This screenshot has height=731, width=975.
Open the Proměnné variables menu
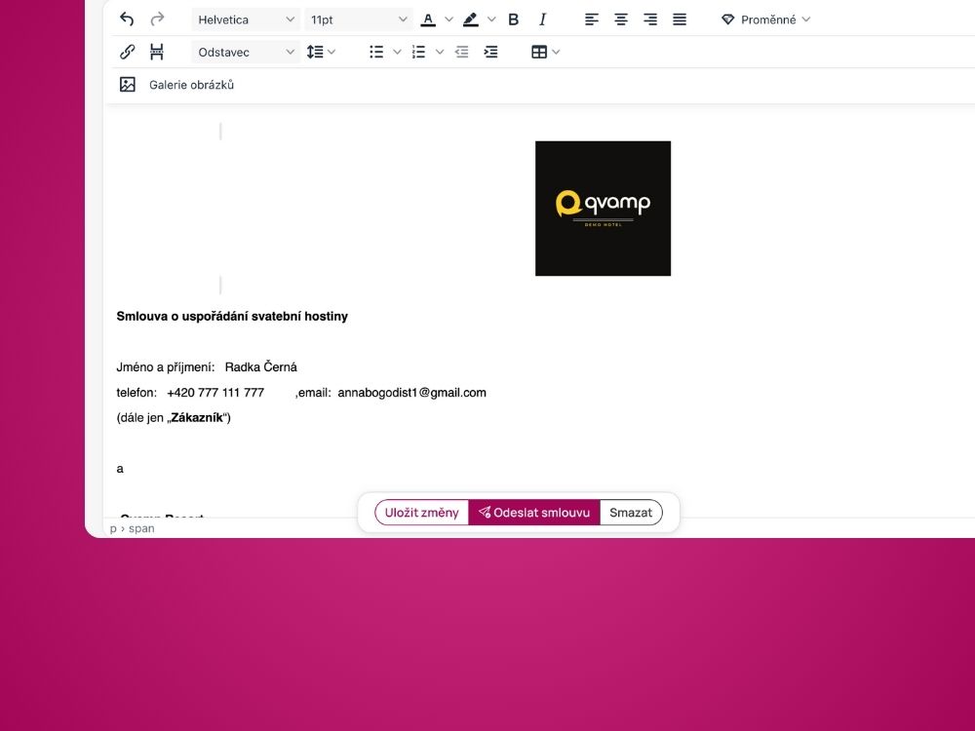(x=766, y=19)
